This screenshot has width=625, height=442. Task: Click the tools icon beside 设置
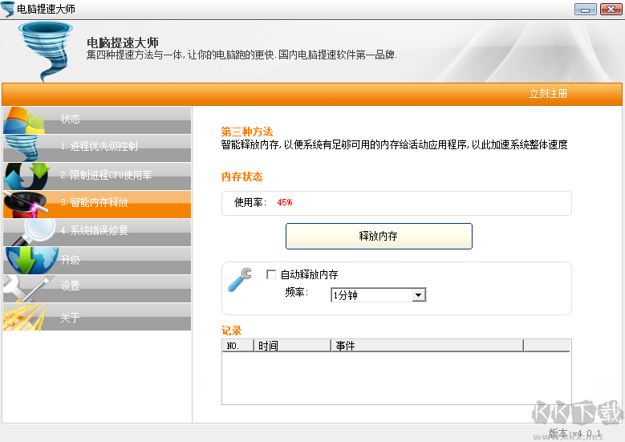point(24,287)
